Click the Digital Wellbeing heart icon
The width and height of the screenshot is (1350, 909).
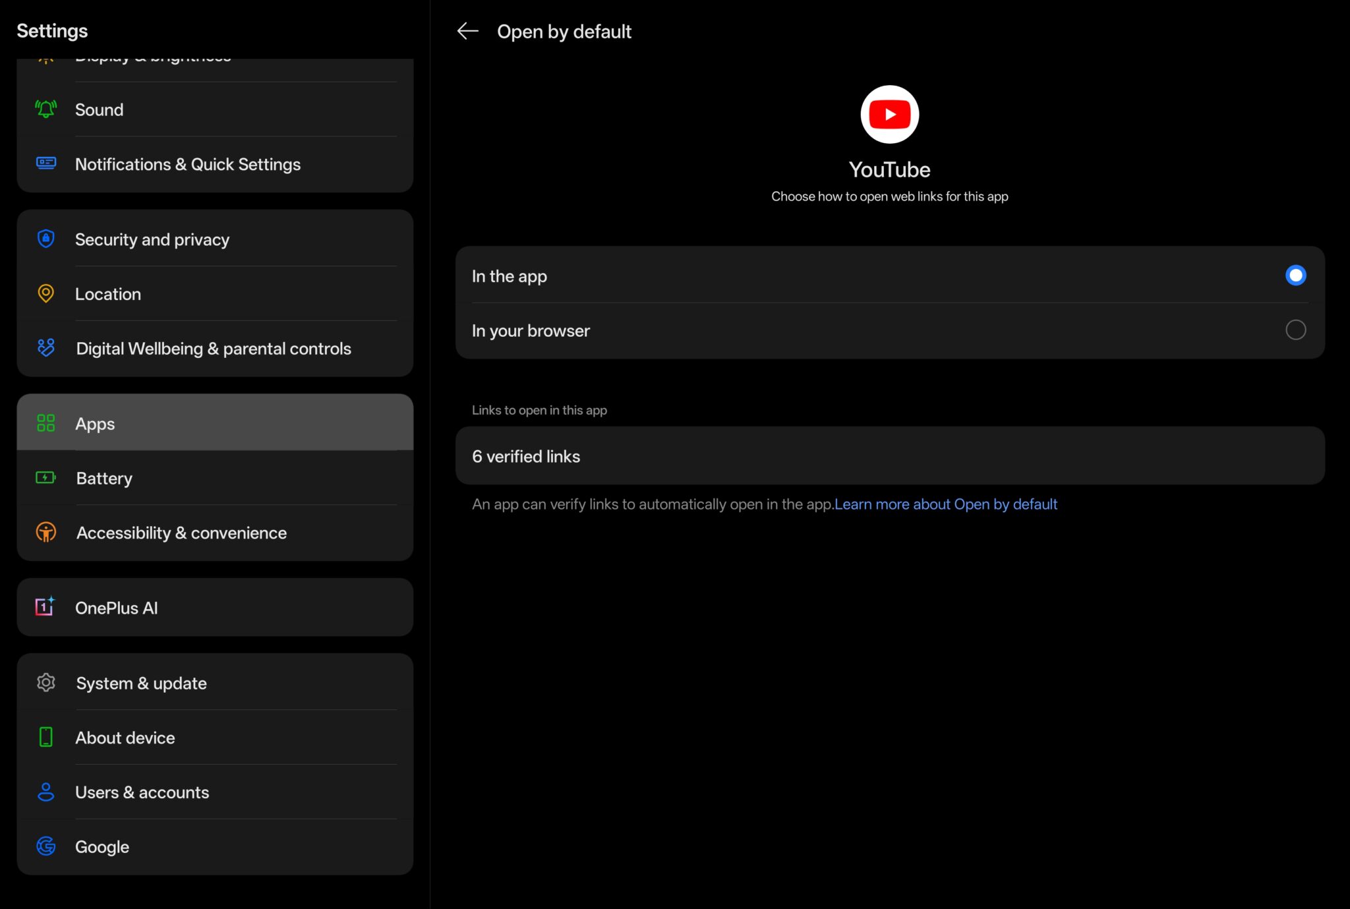click(45, 347)
